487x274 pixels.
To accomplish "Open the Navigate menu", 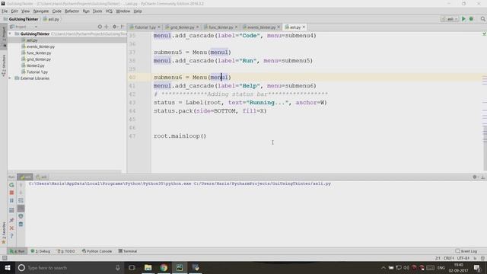I will [x=41, y=11].
